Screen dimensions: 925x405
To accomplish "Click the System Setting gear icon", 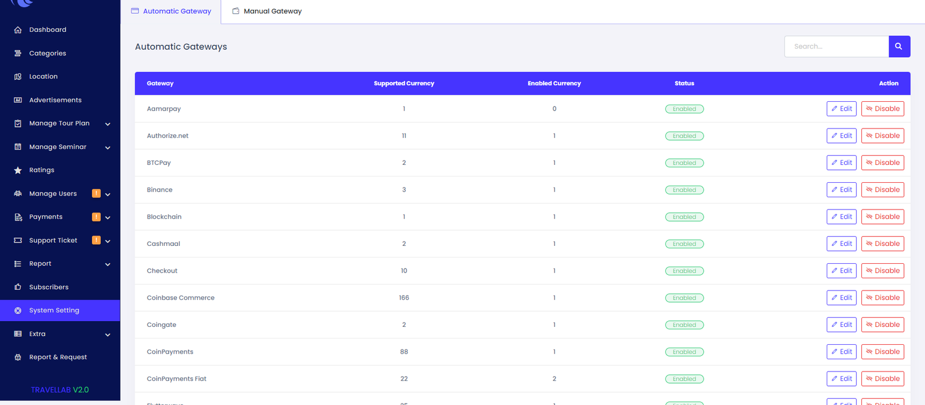I will [x=18, y=311].
